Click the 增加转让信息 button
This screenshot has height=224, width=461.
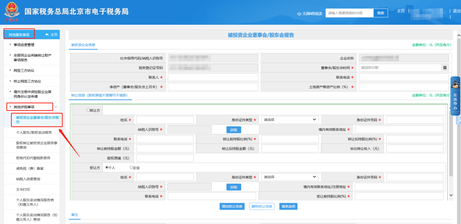[232, 207]
